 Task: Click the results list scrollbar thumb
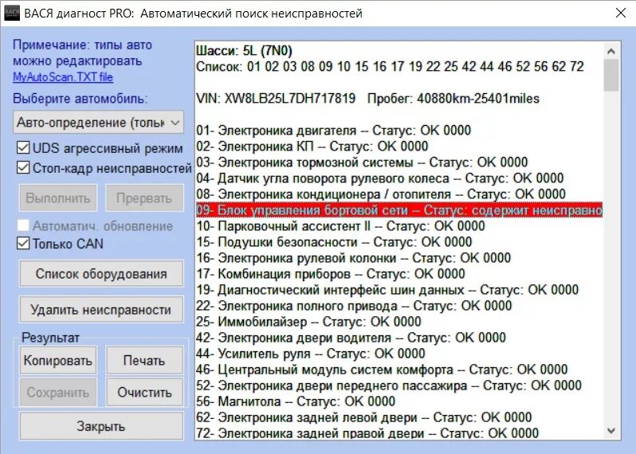coord(610,76)
